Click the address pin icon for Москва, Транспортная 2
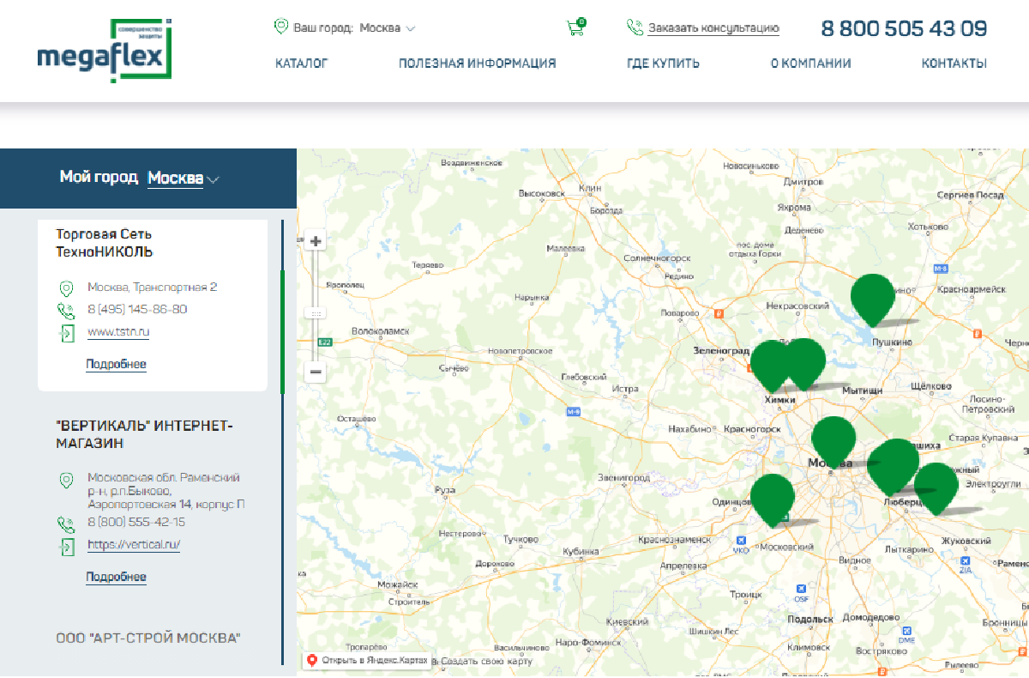This screenshot has height=678, width=1029. pos(66,288)
